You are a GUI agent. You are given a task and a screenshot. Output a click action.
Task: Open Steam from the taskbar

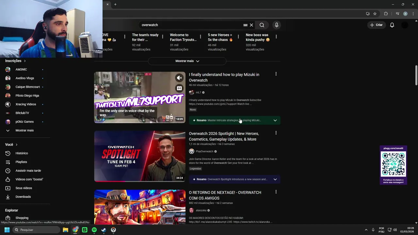(104, 230)
